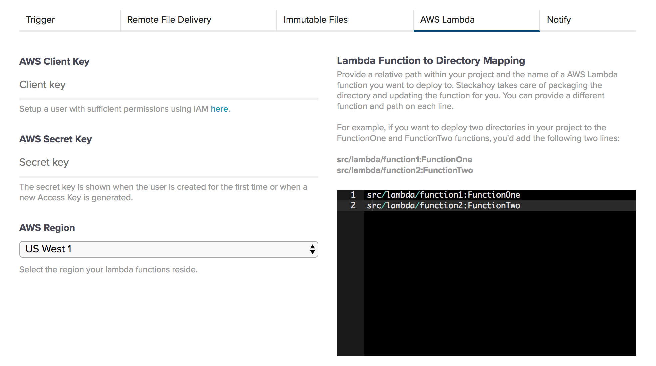
Task: Click line number 1 in editor gutter
Action: (x=353, y=195)
